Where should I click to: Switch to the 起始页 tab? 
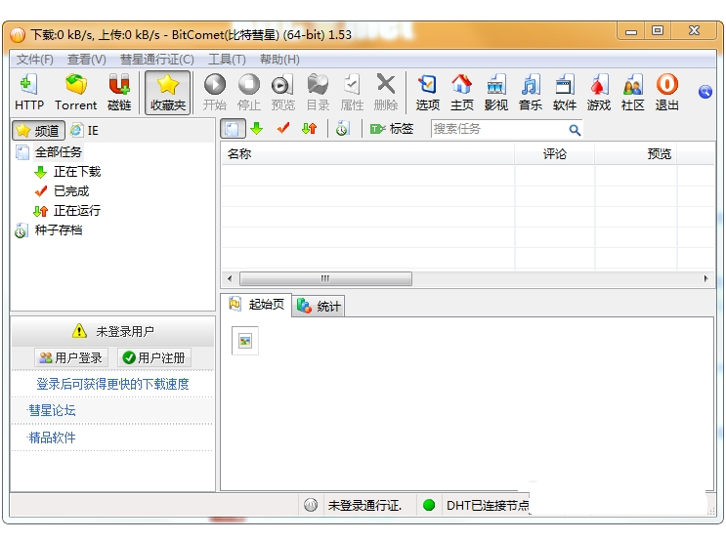coord(256,305)
